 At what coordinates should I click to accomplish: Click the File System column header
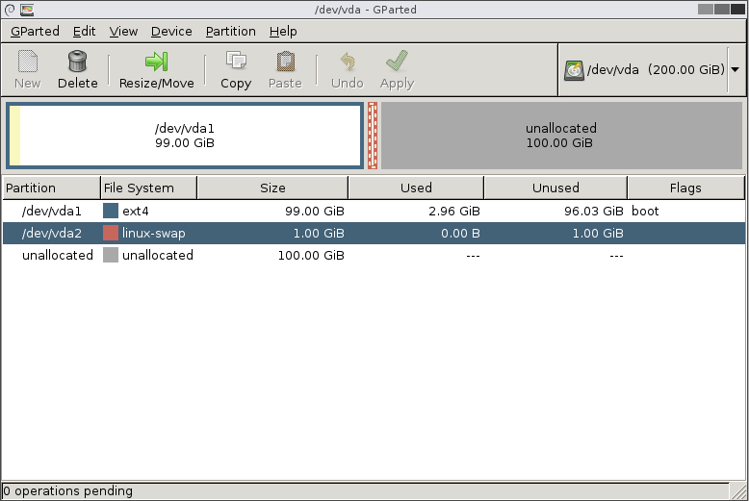(149, 188)
